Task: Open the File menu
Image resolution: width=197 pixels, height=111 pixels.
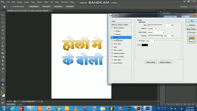Action: (x=8, y=2)
